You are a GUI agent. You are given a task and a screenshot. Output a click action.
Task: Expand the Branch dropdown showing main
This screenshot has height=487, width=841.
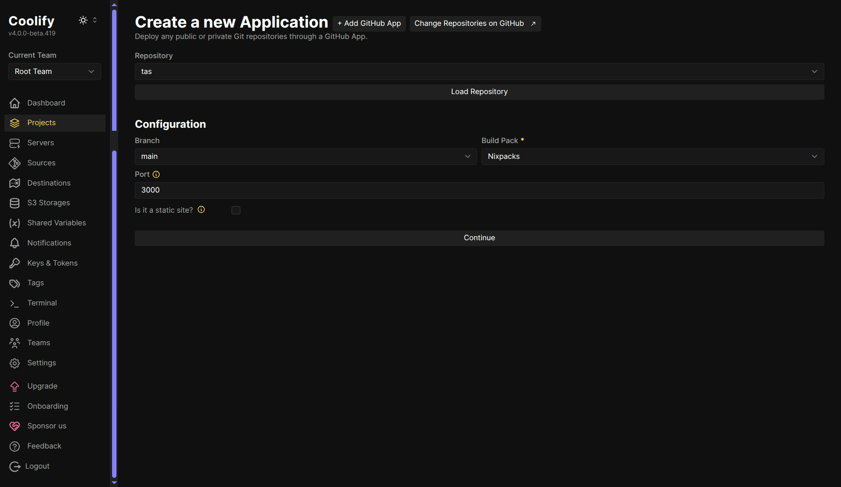click(305, 156)
